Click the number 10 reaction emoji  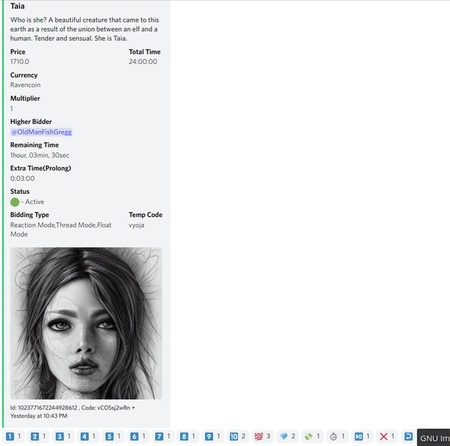[x=238, y=437]
